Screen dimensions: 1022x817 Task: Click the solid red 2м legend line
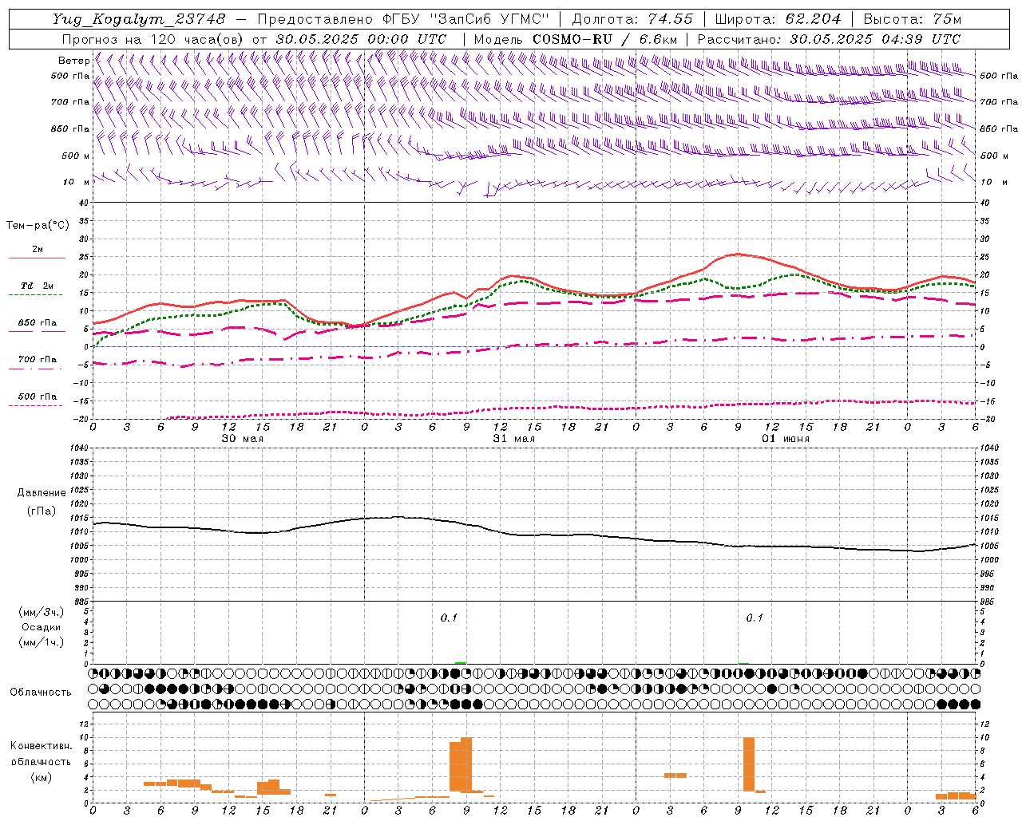[x=37, y=258]
